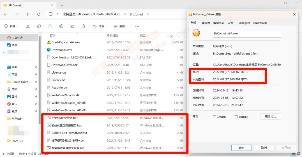Image resolution: width=302 pixels, height=157 pixels.
Task: Expand the collapsed sidebar tree item
Action: 3,52
